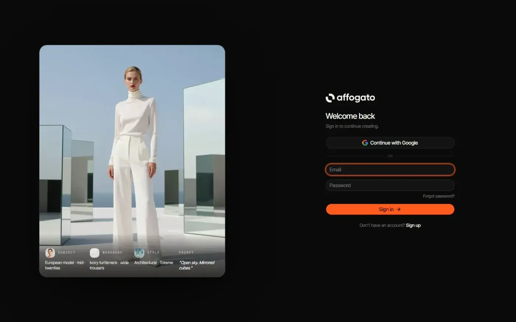
Task: Click the model photo preview card
Action: [132, 161]
